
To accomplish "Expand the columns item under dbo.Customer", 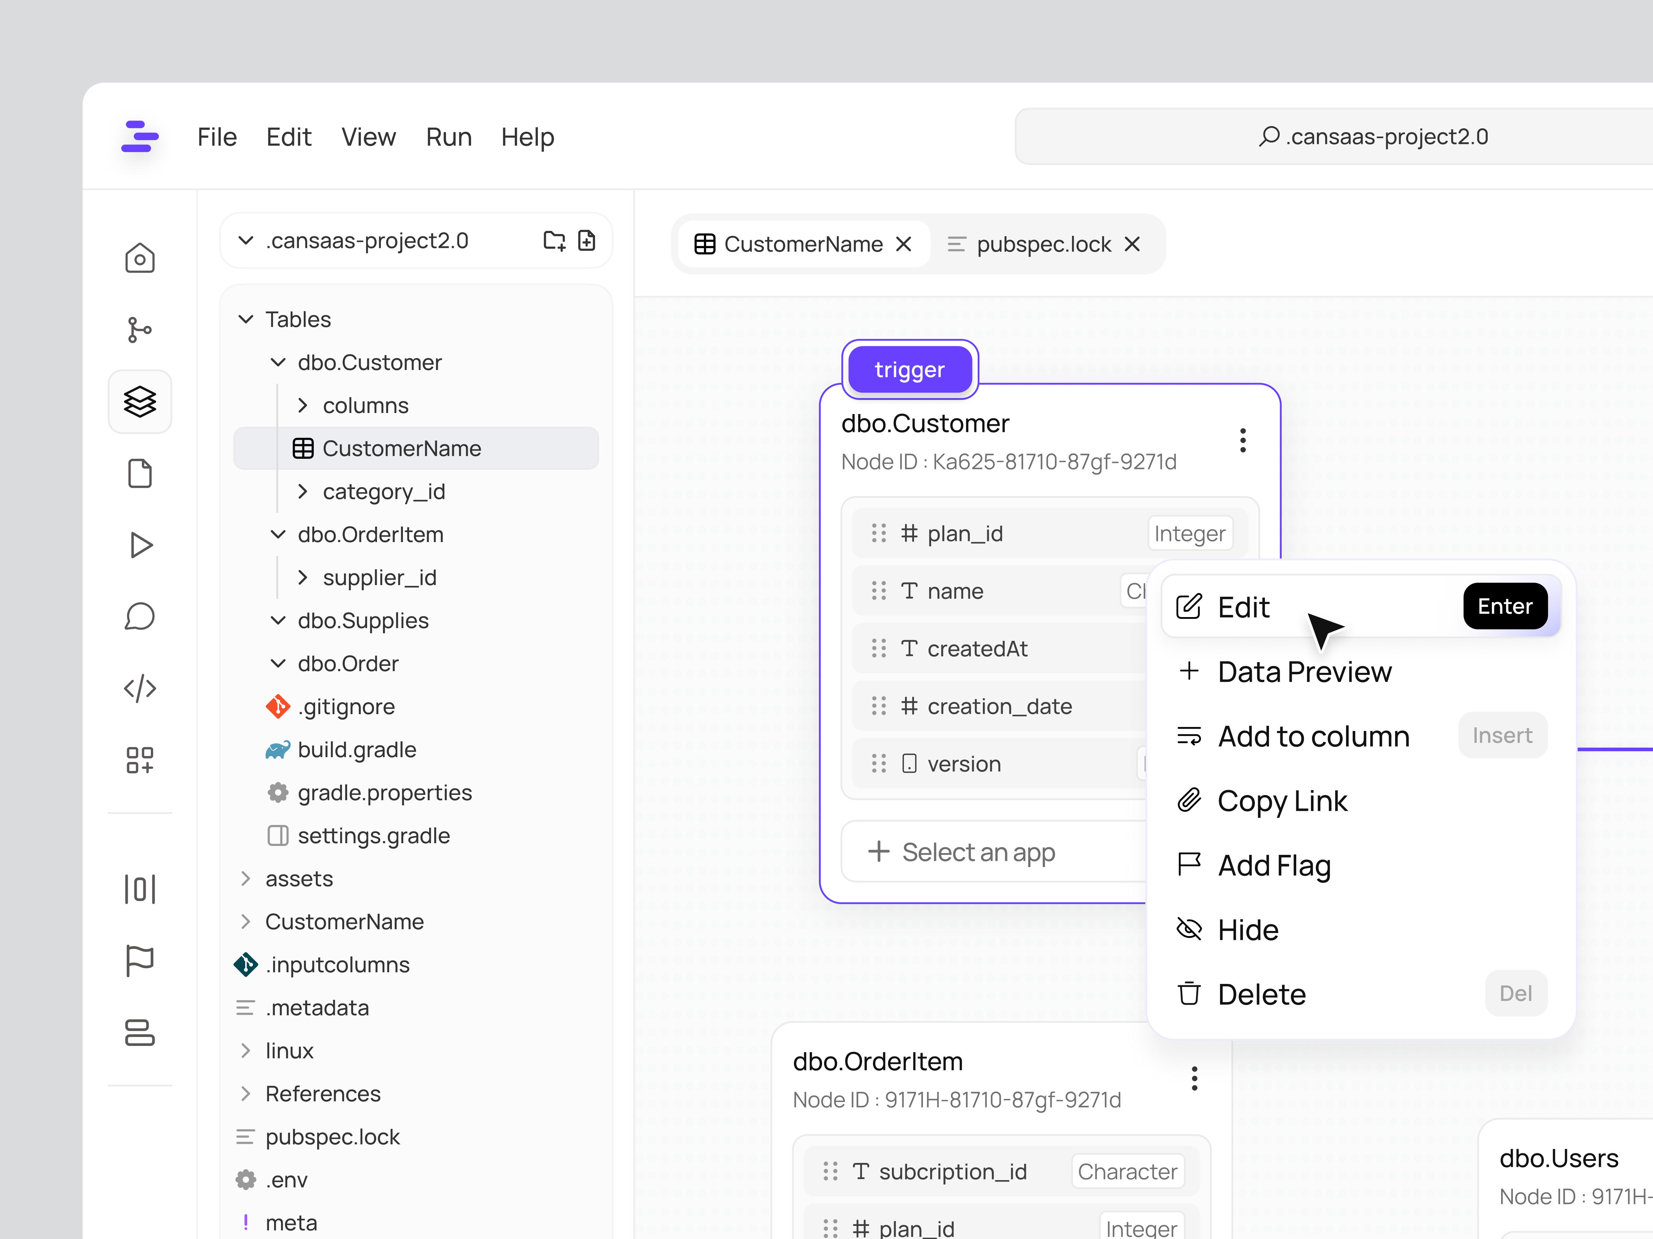I will pyautogui.click(x=303, y=405).
